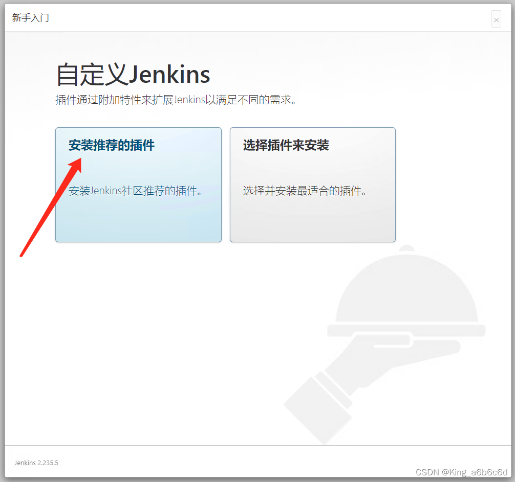Click the 插件通过附加特性来扩展Jenkins subtitle text
This screenshot has width=515, height=482.
click(x=176, y=100)
